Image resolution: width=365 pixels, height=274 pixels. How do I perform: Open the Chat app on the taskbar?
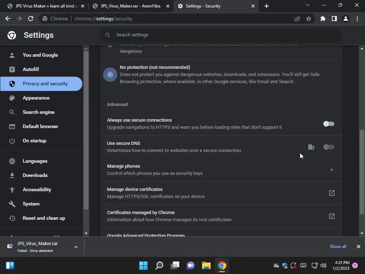tap(190, 265)
